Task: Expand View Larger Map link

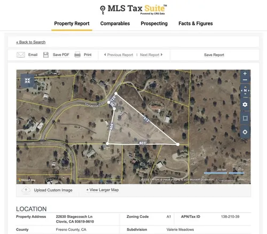Action: (103, 190)
